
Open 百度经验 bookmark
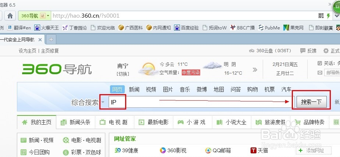coord(187,28)
